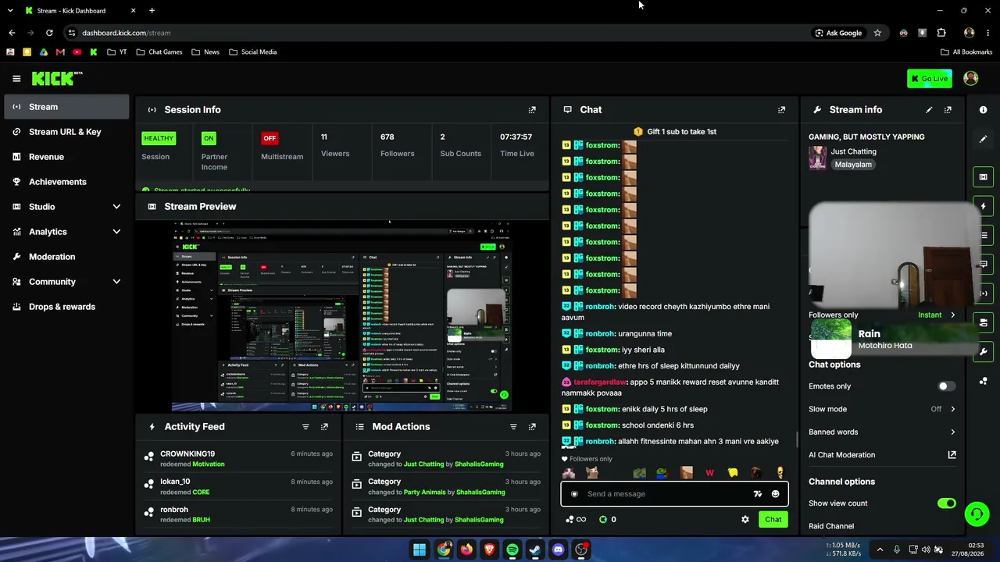
Task: Open Drops & rewards page
Action: pyautogui.click(x=66, y=307)
